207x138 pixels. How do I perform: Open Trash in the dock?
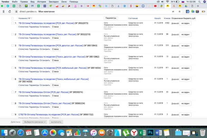[203, 133]
